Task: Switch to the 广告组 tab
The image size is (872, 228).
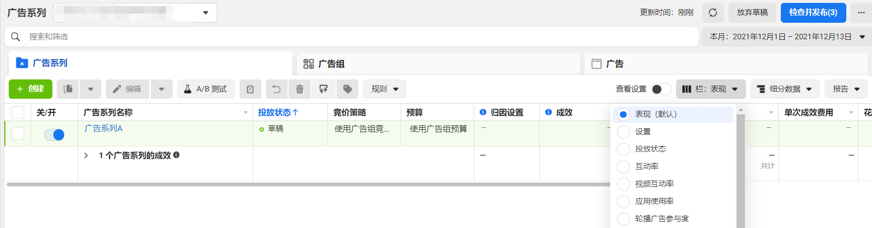Action: click(438, 64)
